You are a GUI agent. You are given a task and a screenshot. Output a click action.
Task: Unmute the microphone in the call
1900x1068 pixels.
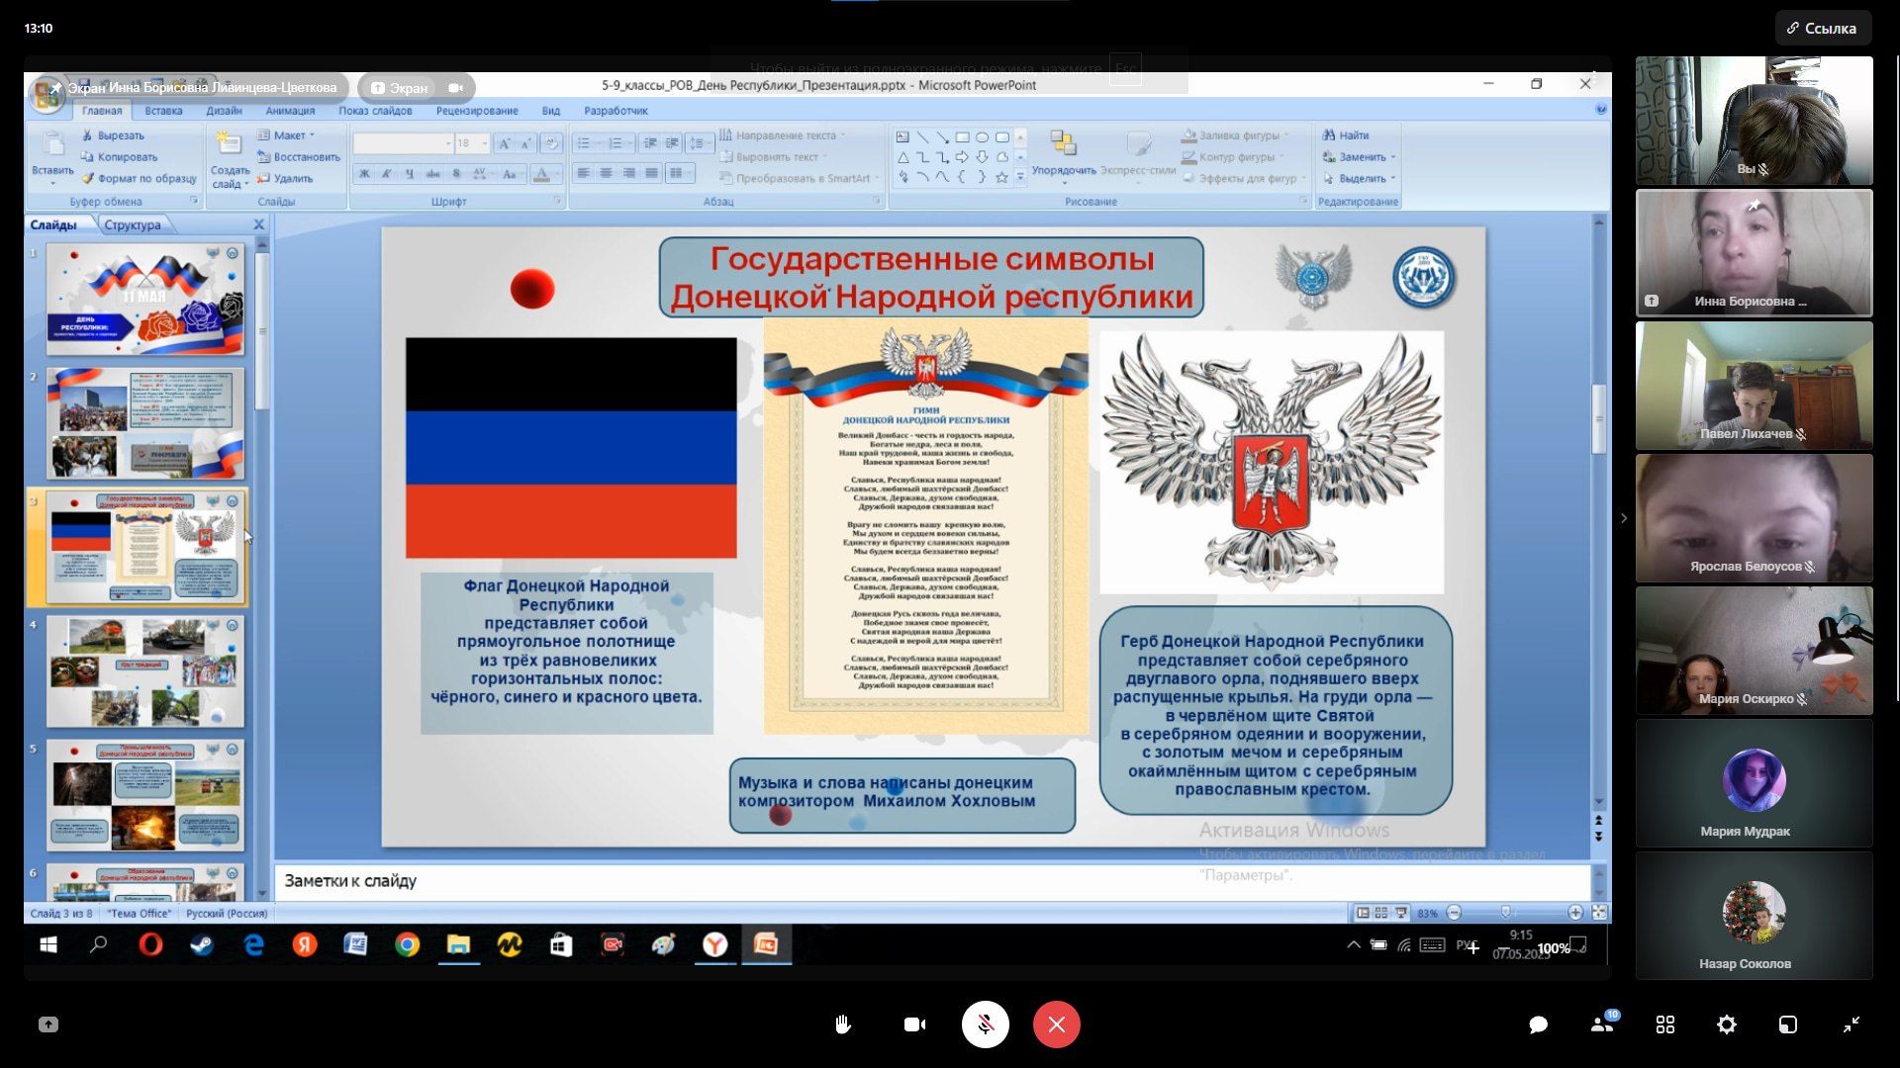pyautogui.click(x=986, y=1024)
